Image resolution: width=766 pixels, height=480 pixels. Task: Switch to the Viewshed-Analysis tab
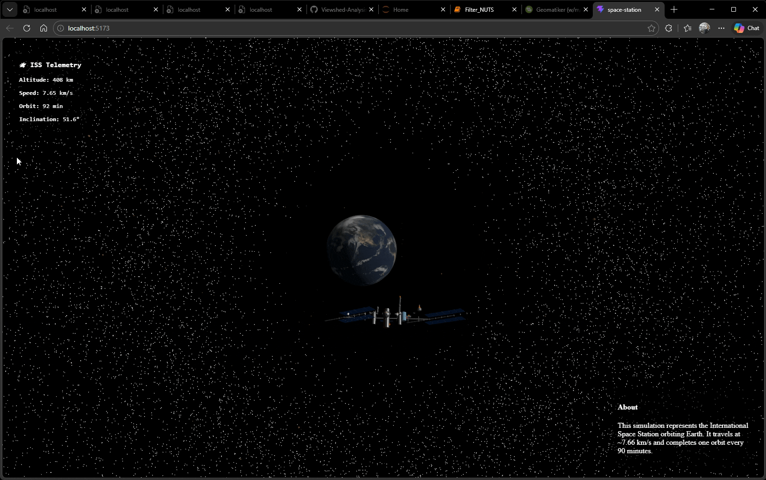[x=340, y=9]
